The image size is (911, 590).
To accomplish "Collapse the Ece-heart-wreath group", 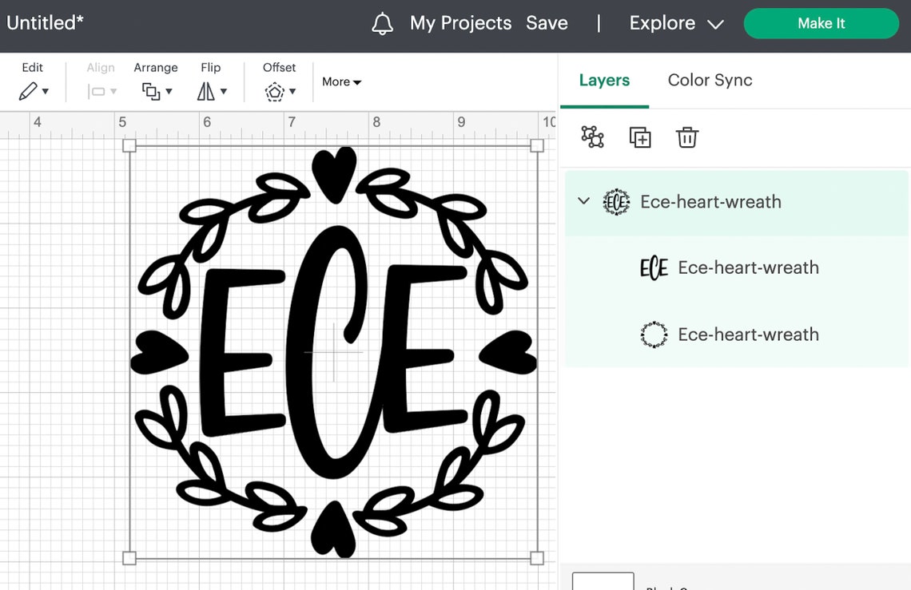I will pos(583,202).
